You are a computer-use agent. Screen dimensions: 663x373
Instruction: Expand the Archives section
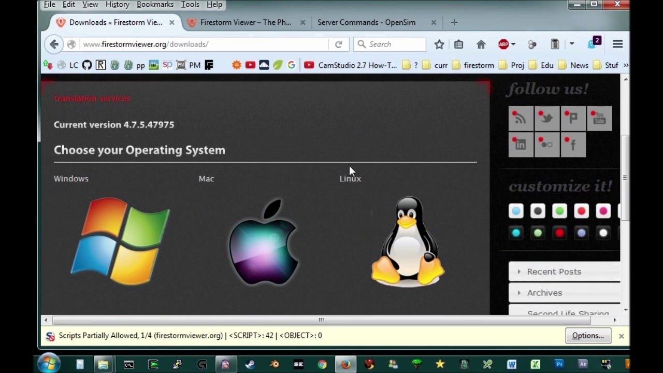565,293
